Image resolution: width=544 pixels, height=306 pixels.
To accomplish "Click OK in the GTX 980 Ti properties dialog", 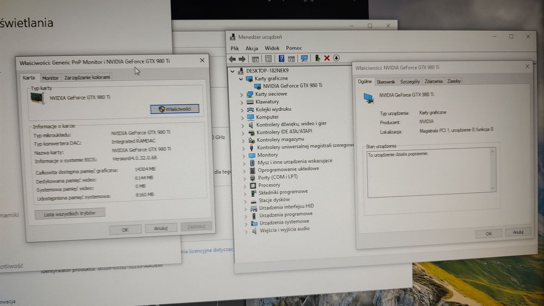I will (489, 234).
